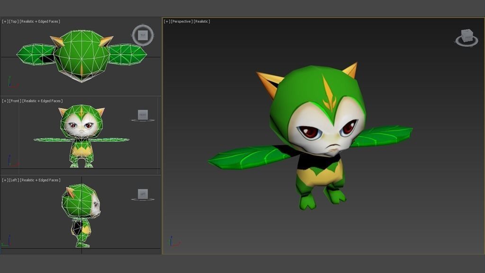This screenshot has height=273, width=485.
Task: Open the [Perspective] view label menu
Action: tap(182, 21)
